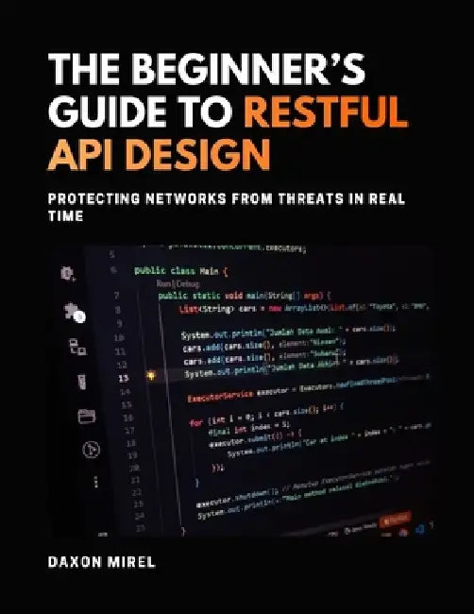Click the 'public static void main' code line

click(x=245, y=296)
